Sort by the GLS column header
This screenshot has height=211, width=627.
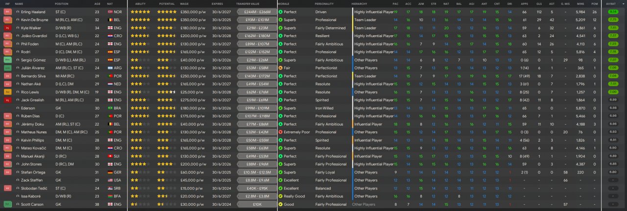coord(539,3)
